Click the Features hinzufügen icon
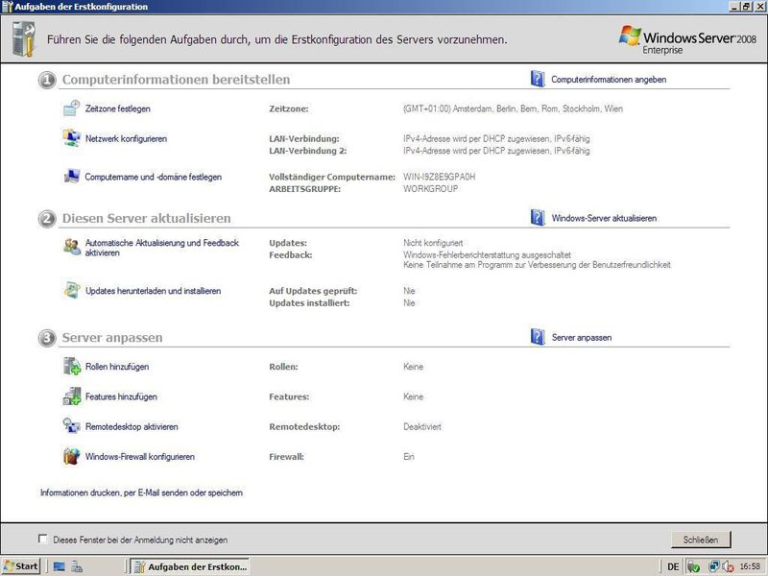This screenshot has width=768, height=576. coord(72,396)
